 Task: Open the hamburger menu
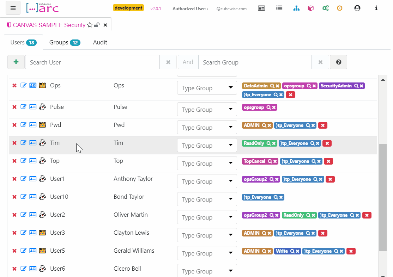(13, 8)
